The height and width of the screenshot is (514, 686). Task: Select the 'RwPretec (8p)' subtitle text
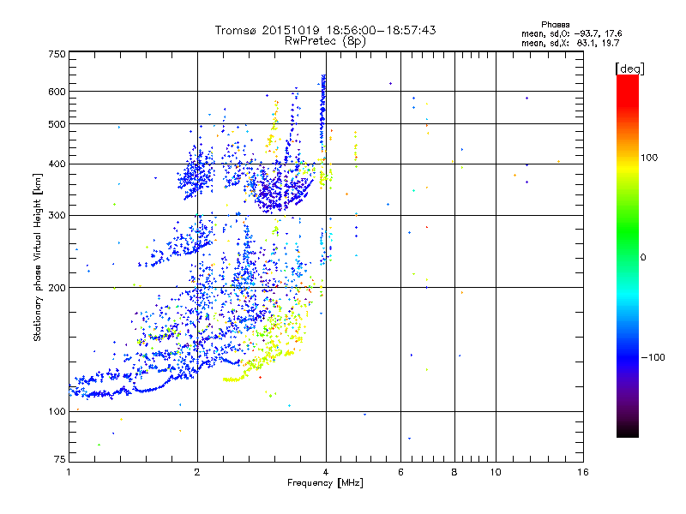[x=325, y=41]
